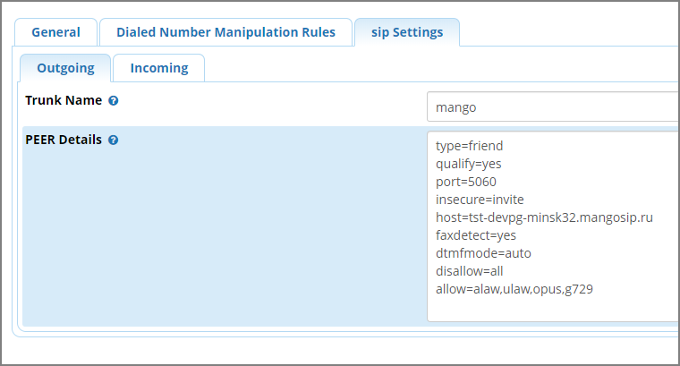Open the Outgoing sub-tab
The height and width of the screenshot is (366, 680).
(x=65, y=68)
